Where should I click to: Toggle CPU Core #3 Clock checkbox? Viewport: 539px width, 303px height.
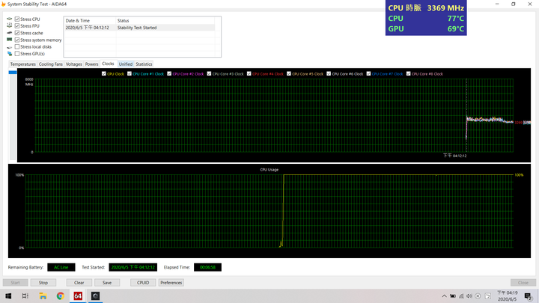coord(209,73)
